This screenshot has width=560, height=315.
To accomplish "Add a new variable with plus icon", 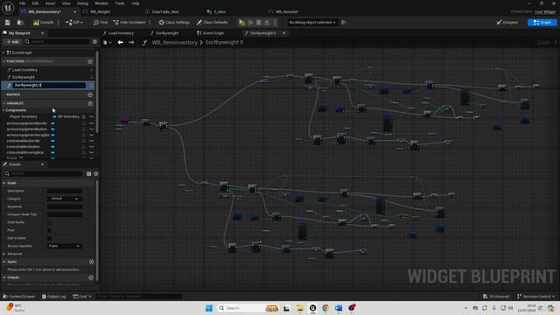I will [x=90, y=103].
